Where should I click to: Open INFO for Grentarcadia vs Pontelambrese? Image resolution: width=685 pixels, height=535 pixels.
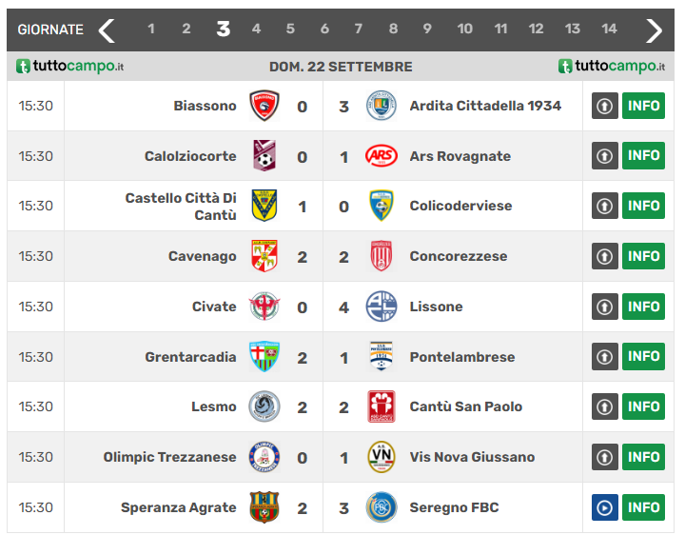(643, 357)
